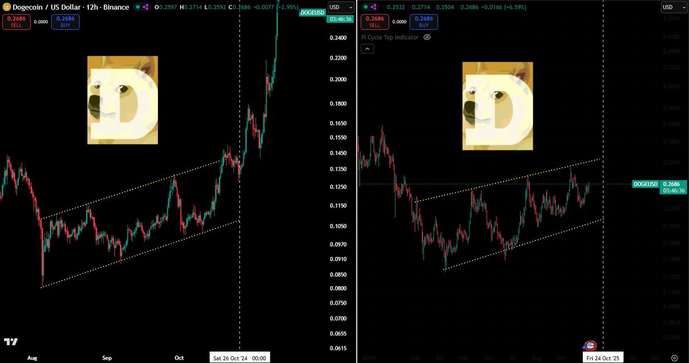Click the 0.1250 level on left price scale

click(x=338, y=187)
